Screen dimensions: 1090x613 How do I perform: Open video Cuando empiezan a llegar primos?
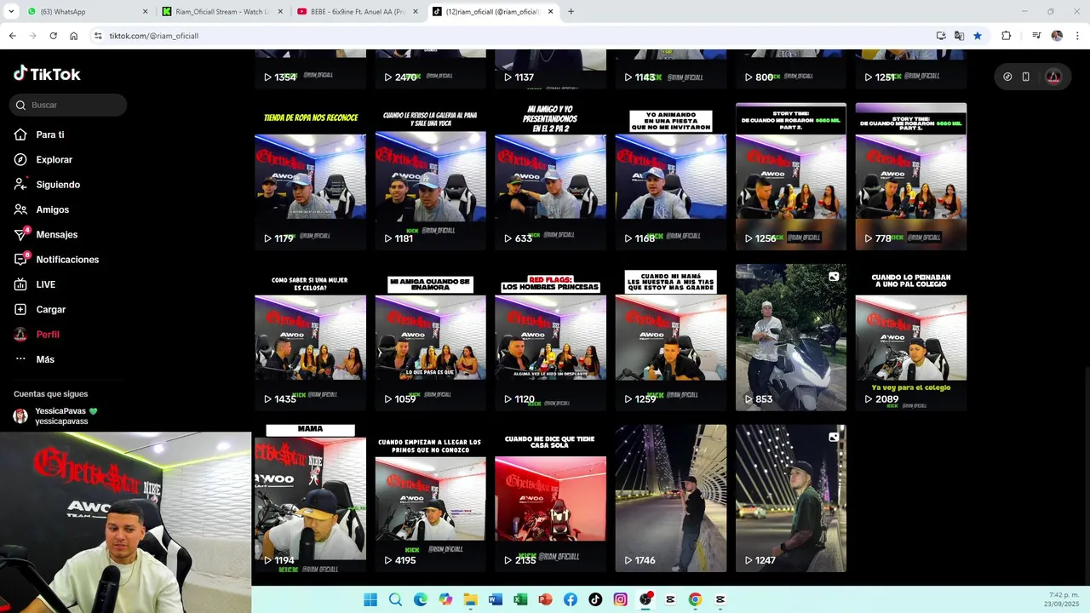(x=430, y=498)
